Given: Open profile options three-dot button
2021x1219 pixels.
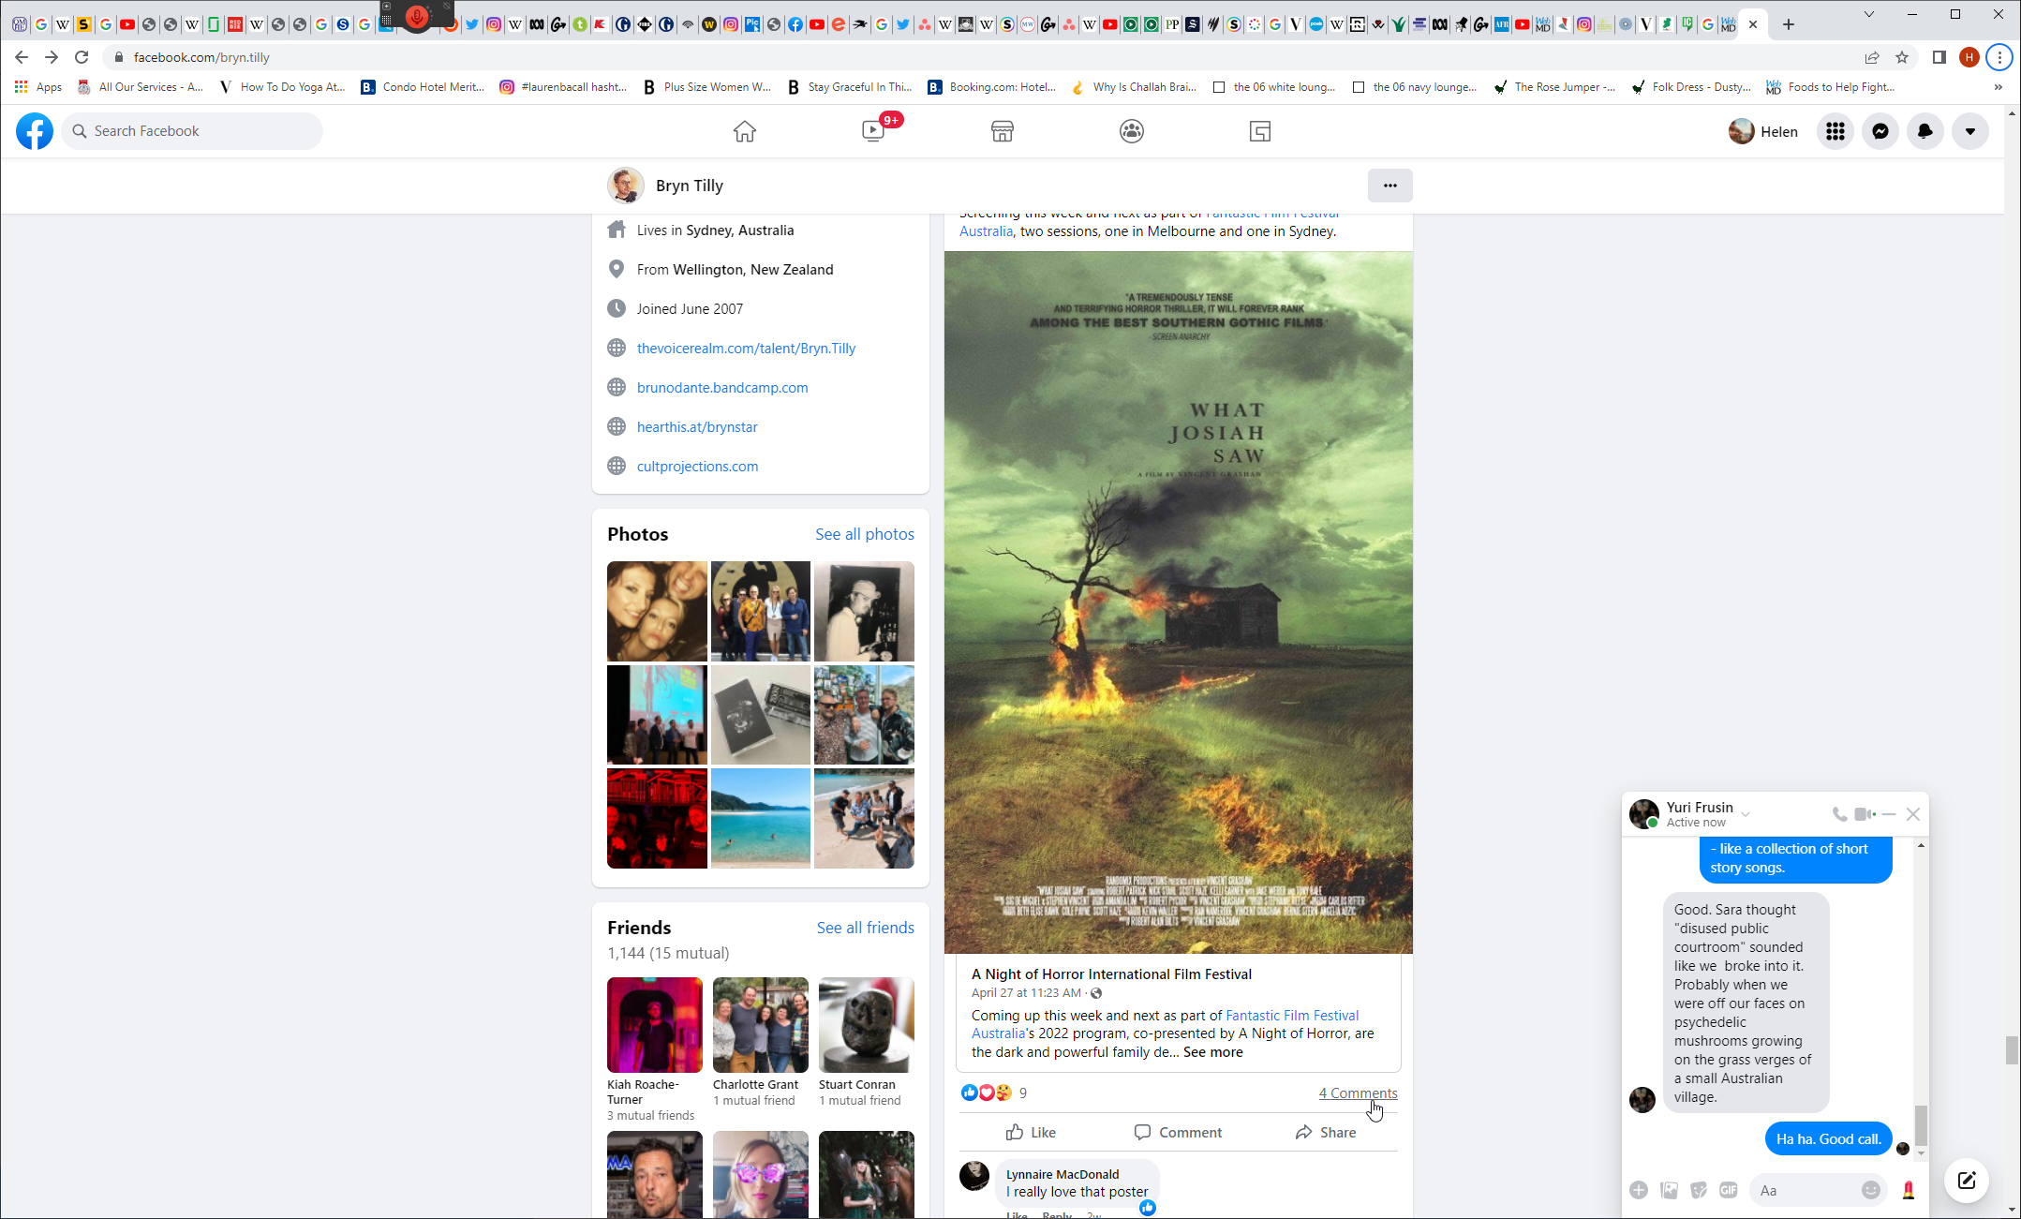Looking at the screenshot, I should (1390, 186).
